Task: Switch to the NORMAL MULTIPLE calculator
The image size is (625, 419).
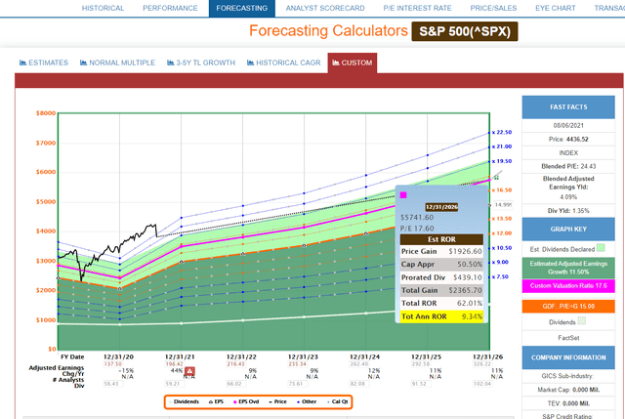Action: click(117, 63)
